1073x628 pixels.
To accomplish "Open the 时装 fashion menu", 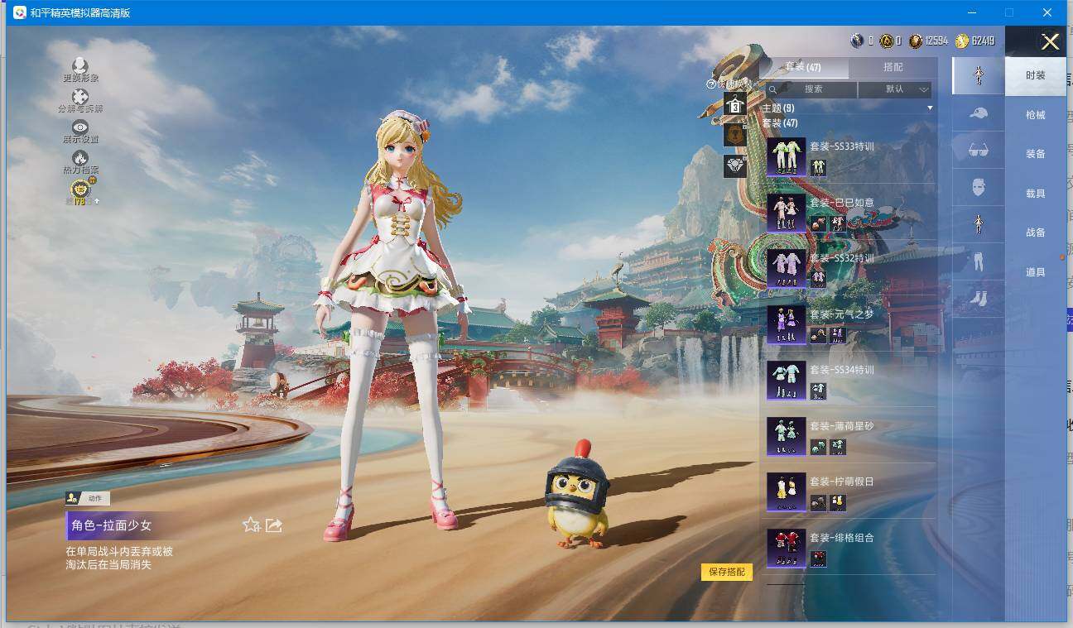I will click(x=1036, y=75).
